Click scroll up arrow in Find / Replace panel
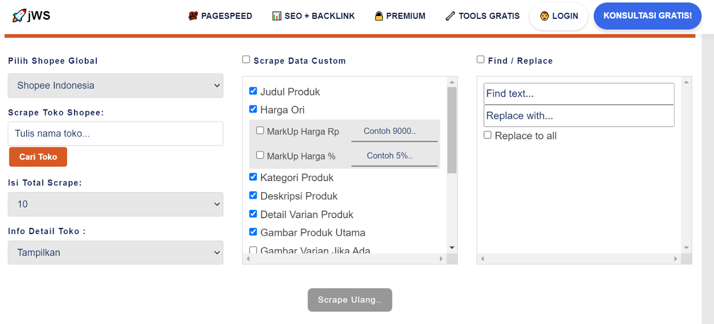The width and height of the screenshot is (714, 324). 686,82
